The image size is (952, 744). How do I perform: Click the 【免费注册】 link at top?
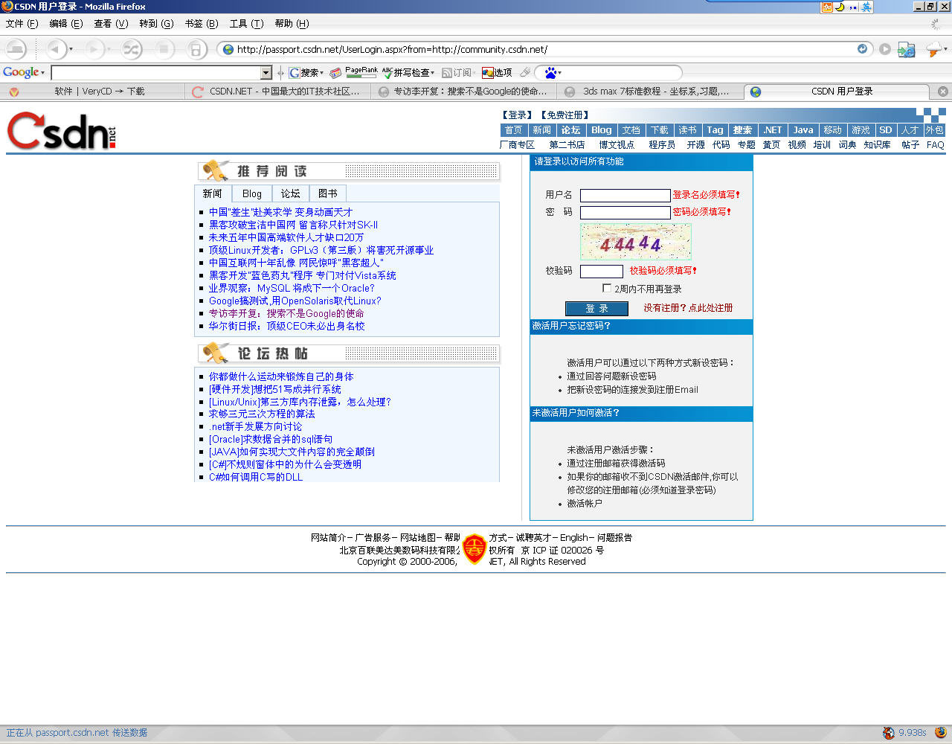coord(565,115)
